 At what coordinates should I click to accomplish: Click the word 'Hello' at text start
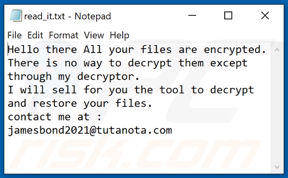click(x=24, y=50)
